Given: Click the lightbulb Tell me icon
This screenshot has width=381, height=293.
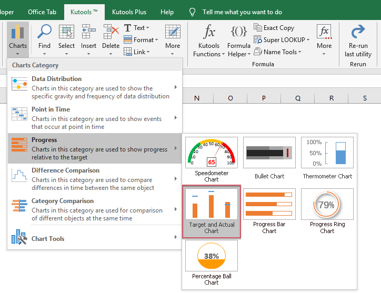Looking at the screenshot, I should tap(192, 12).
